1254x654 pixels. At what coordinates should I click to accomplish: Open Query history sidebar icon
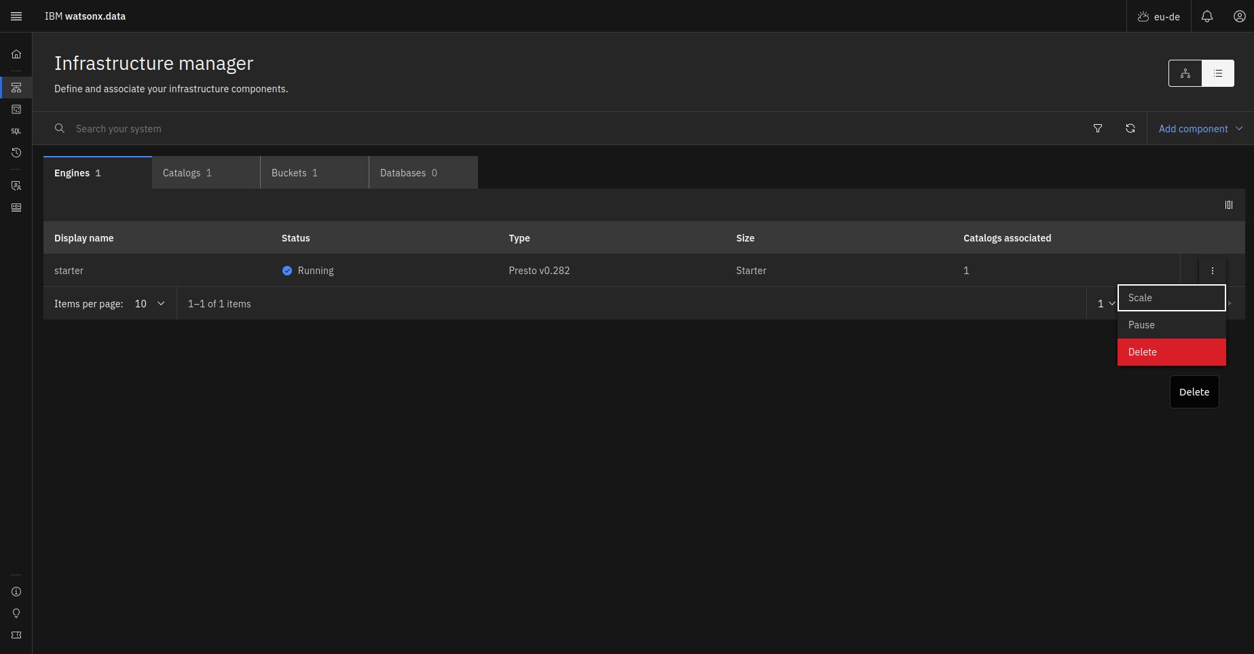click(x=16, y=153)
